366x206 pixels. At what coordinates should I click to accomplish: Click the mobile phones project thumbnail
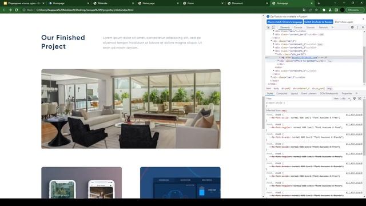pyautogui.click(x=81, y=183)
